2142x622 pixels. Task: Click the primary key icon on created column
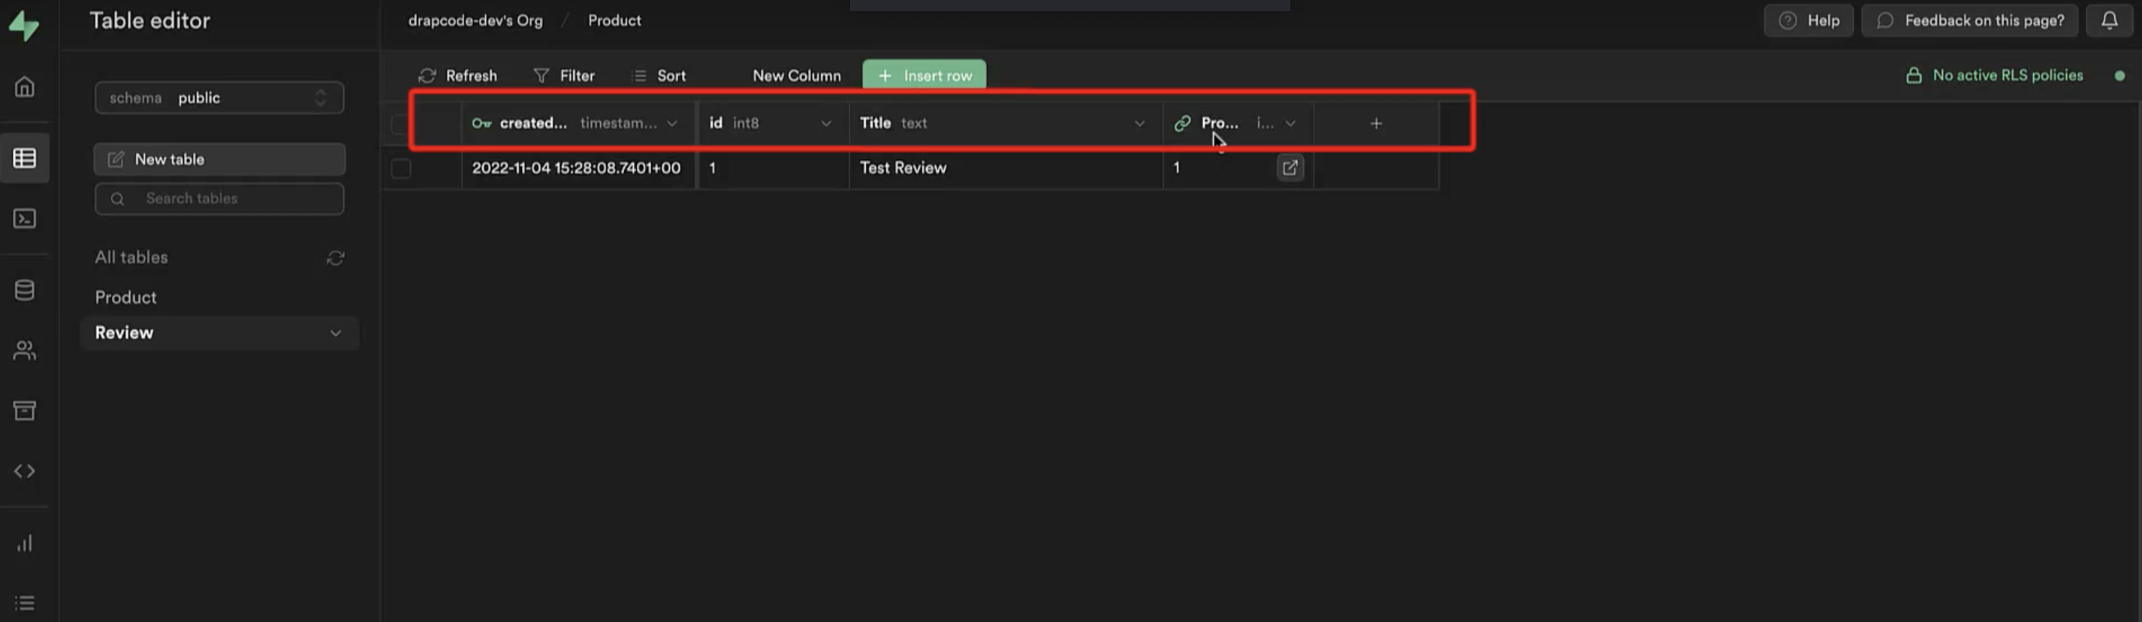[x=481, y=123]
